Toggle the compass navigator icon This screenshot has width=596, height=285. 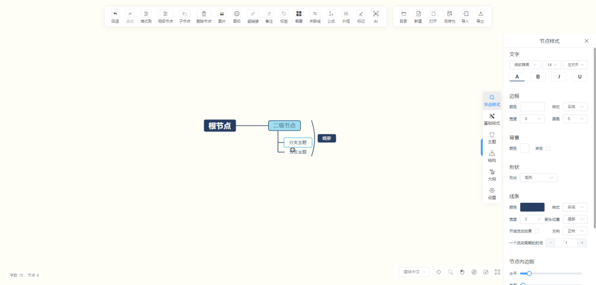click(474, 272)
